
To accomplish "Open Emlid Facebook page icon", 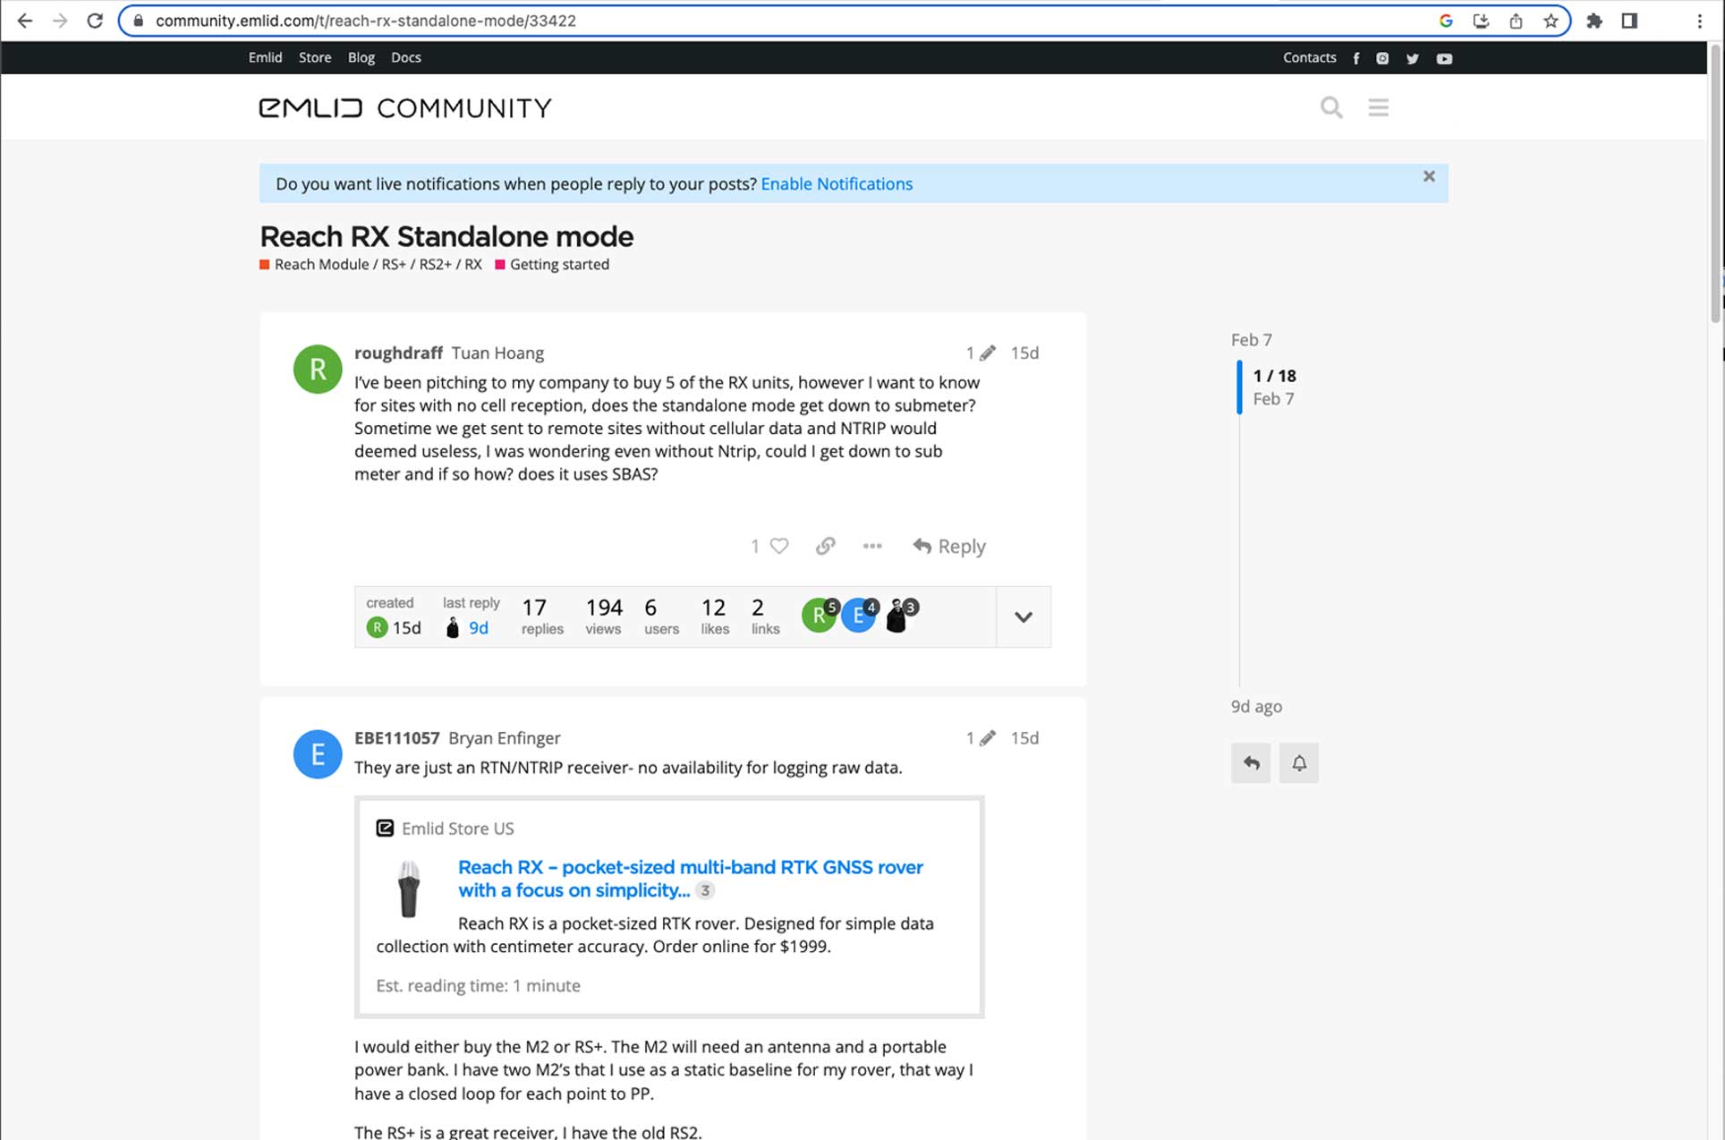I will click(x=1356, y=58).
